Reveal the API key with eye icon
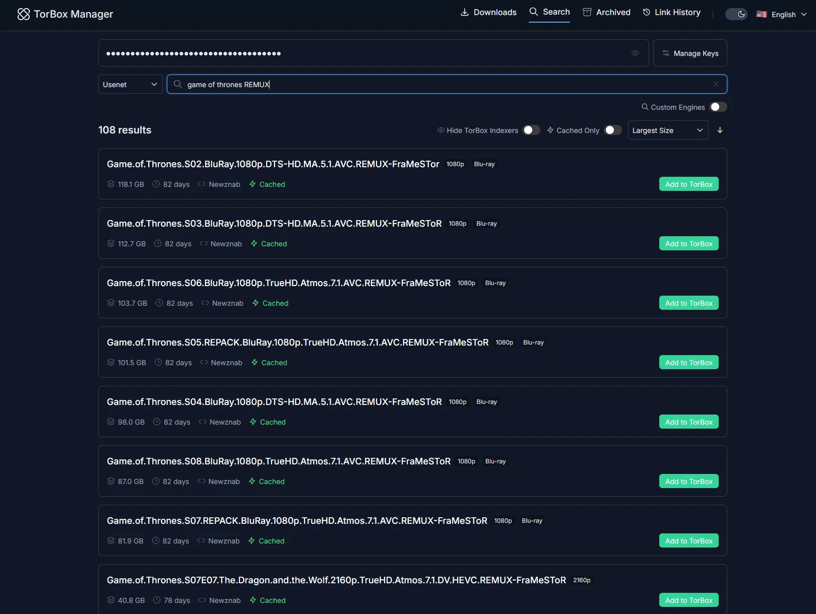 click(635, 53)
